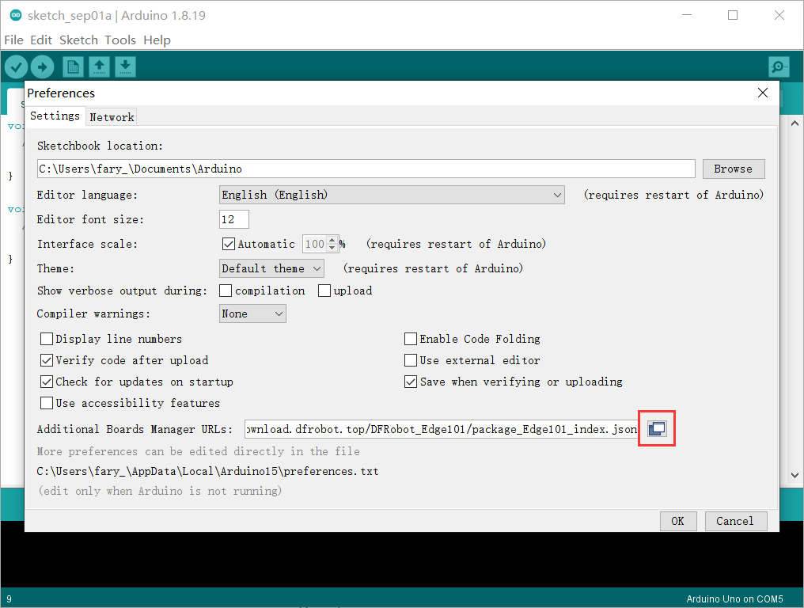The width and height of the screenshot is (804, 608).
Task: Select the Settings tab
Action: [55, 116]
